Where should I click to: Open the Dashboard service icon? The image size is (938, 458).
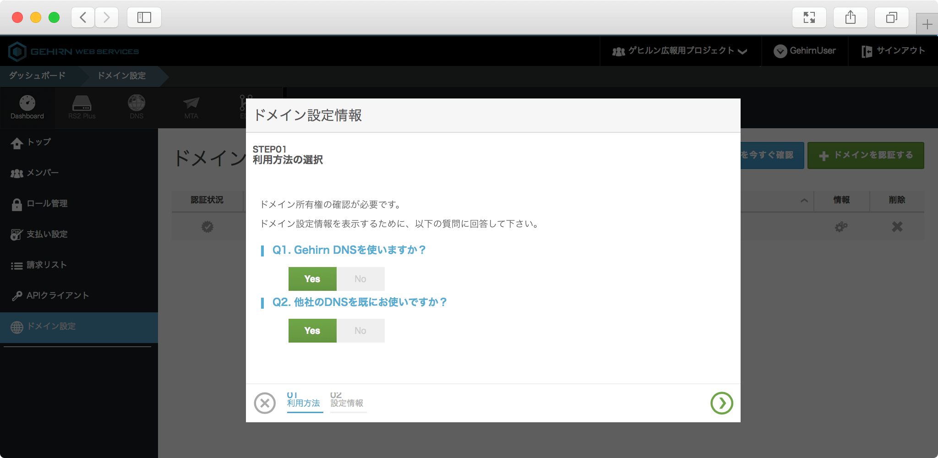(27, 107)
